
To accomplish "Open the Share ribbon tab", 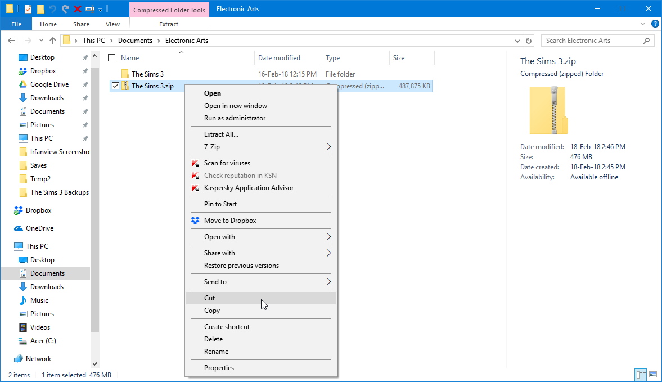I will [81, 24].
